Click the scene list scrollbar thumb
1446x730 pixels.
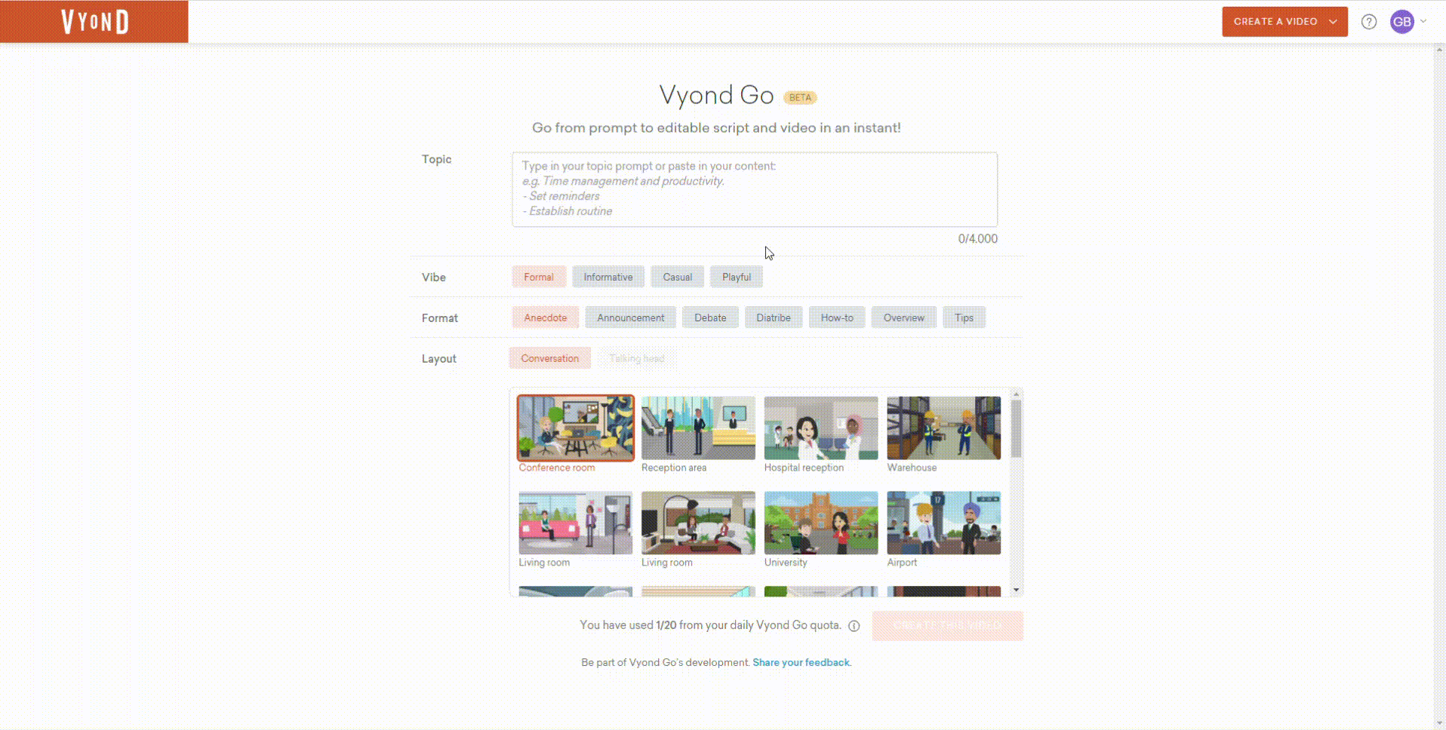(x=1017, y=428)
